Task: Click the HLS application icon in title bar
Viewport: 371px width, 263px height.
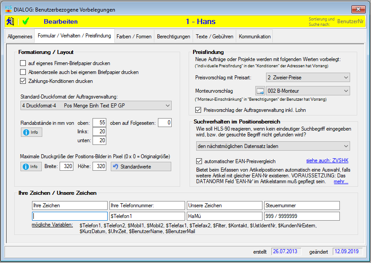Action: tap(8, 9)
